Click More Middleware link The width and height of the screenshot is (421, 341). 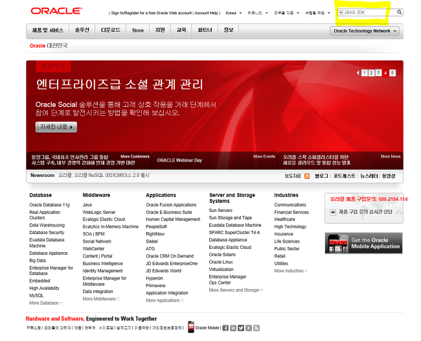pos(101,299)
